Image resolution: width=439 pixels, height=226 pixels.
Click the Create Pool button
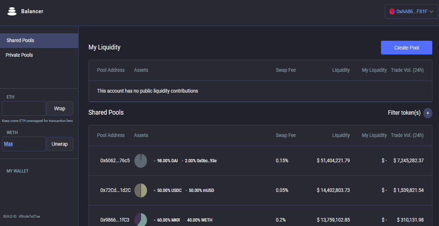[x=406, y=48]
